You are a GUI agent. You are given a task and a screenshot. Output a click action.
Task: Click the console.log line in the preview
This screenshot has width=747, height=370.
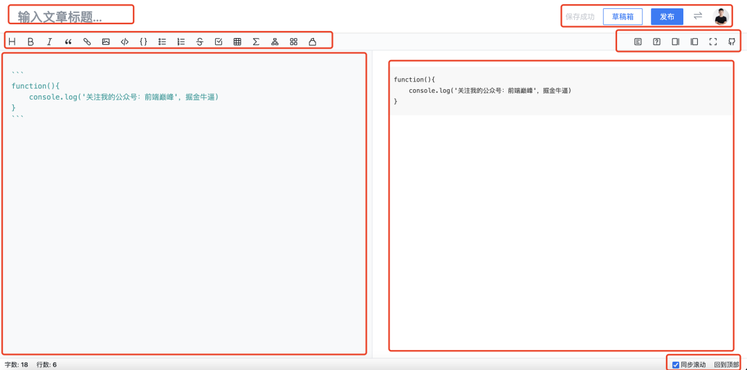tap(490, 90)
